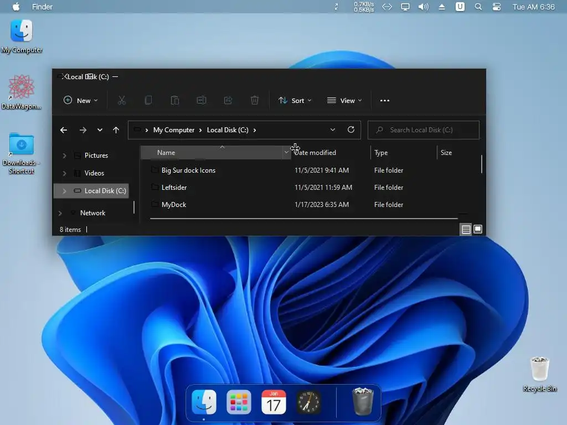Select the Big Sur dock Icons folder
567x425 pixels.
(188, 170)
